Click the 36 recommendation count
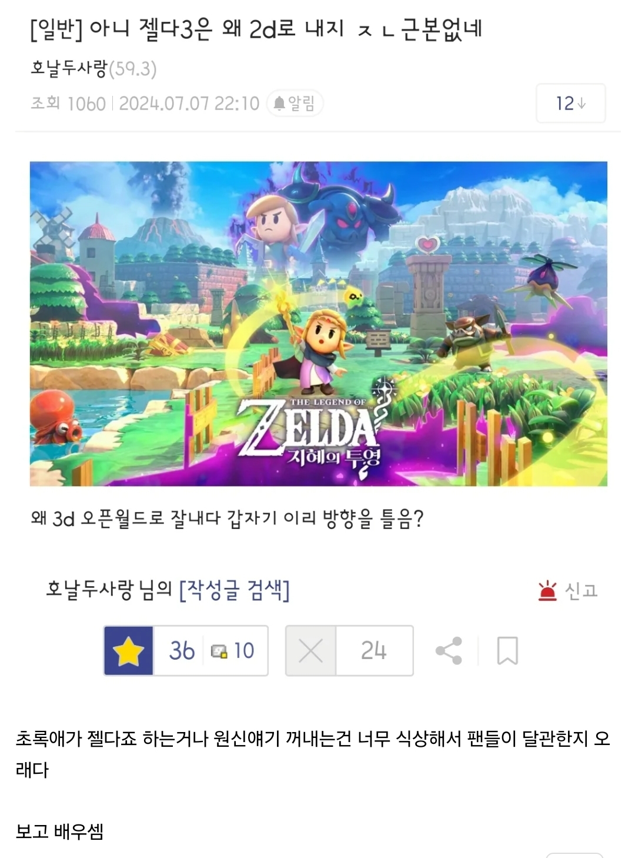Image resolution: width=635 pixels, height=858 pixels. pyautogui.click(x=182, y=651)
